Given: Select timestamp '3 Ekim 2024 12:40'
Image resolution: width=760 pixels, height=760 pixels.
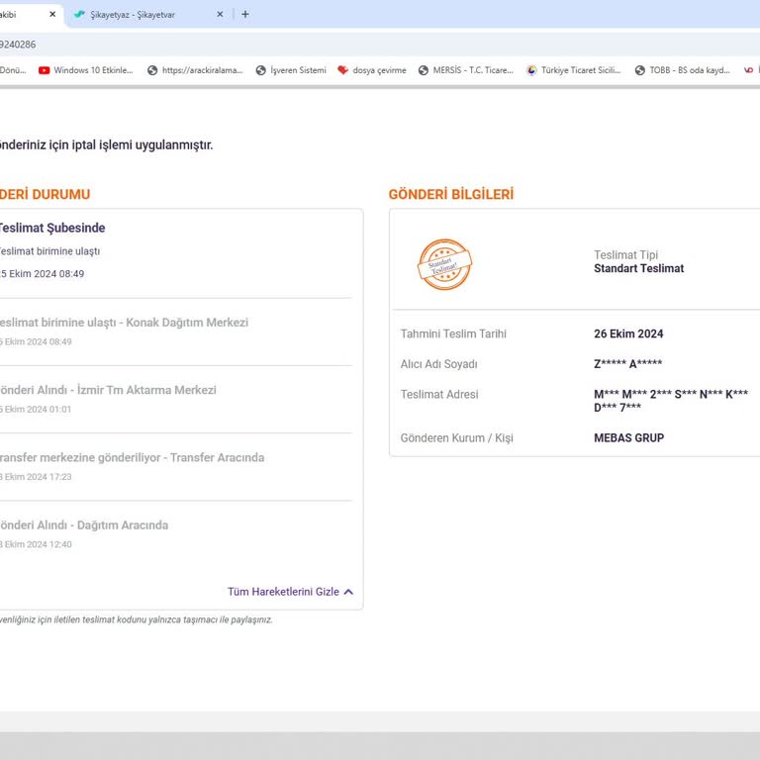Looking at the screenshot, I should [x=36, y=544].
